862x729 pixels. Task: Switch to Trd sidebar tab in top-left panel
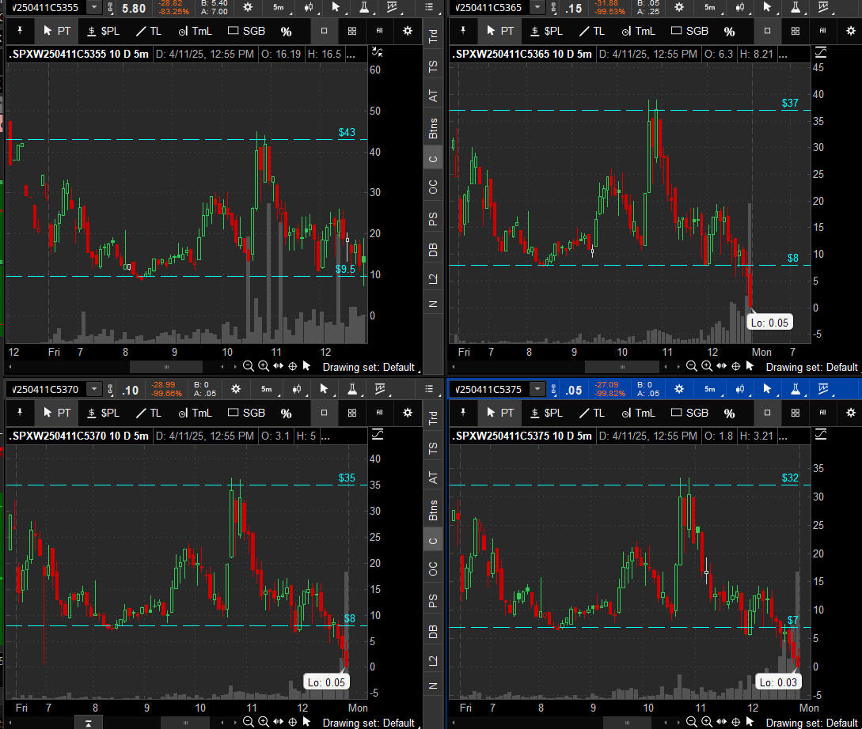click(x=433, y=36)
